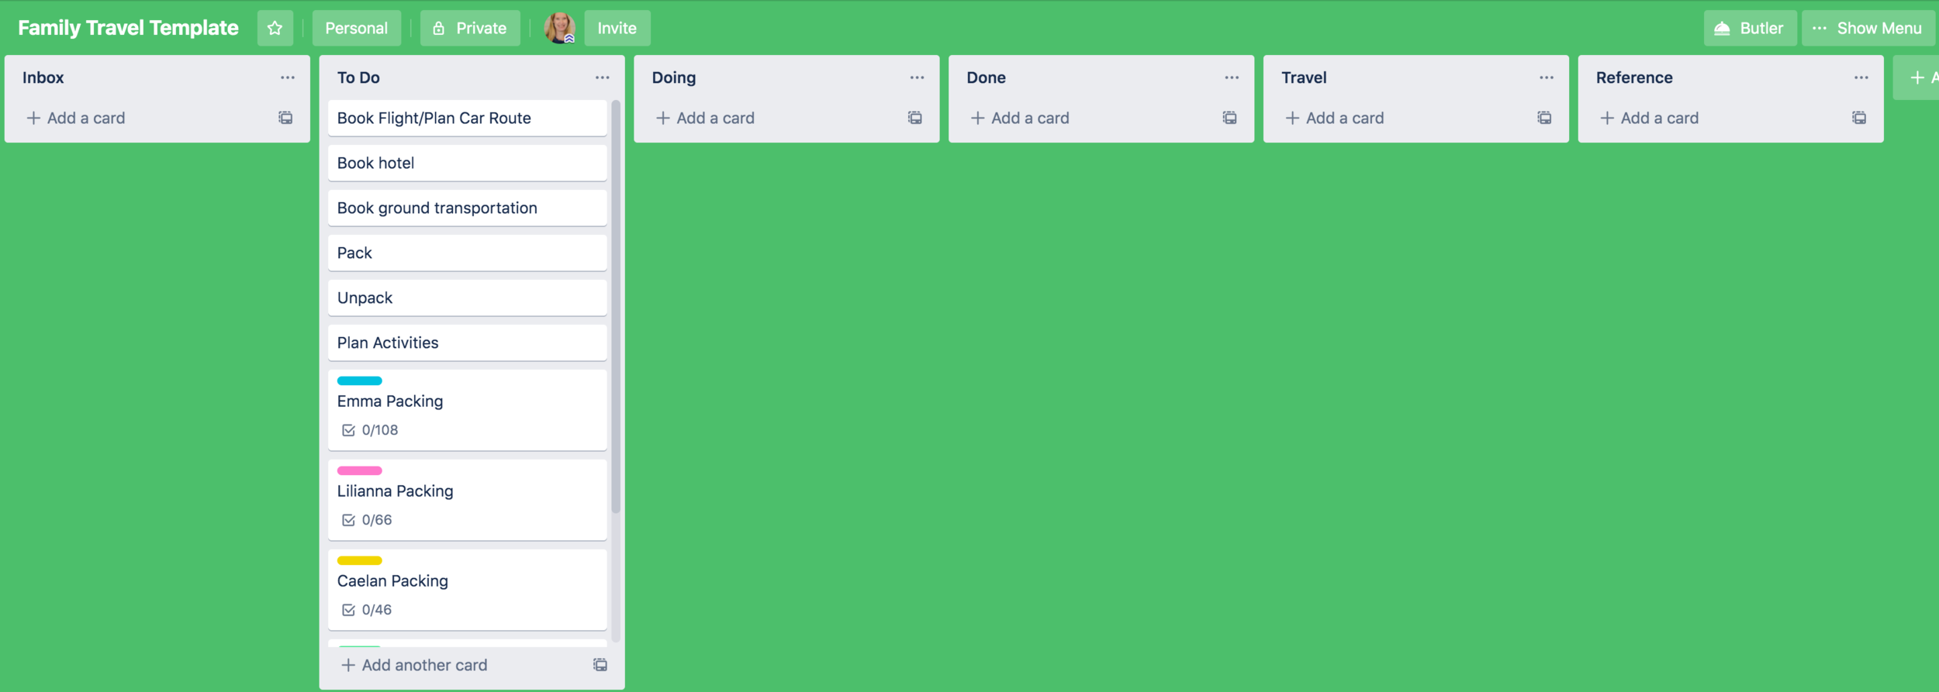This screenshot has height=692, width=1939.
Task: Click the Reference list title
Action: [x=1634, y=77]
